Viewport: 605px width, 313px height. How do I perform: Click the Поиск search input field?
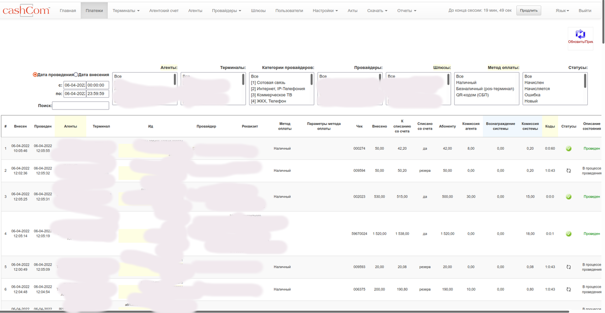pyautogui.click(x=81, y=106)
